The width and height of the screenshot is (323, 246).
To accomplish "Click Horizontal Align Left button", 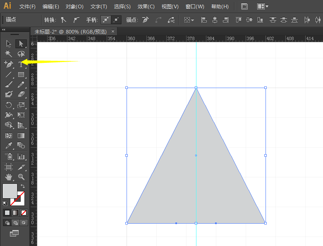I will 204,20.
